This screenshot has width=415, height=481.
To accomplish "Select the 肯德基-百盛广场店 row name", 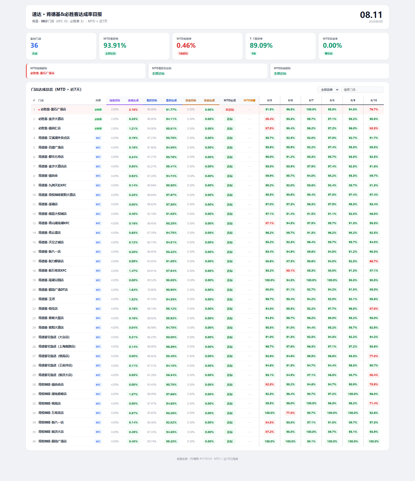I will (x=51, y=147).
